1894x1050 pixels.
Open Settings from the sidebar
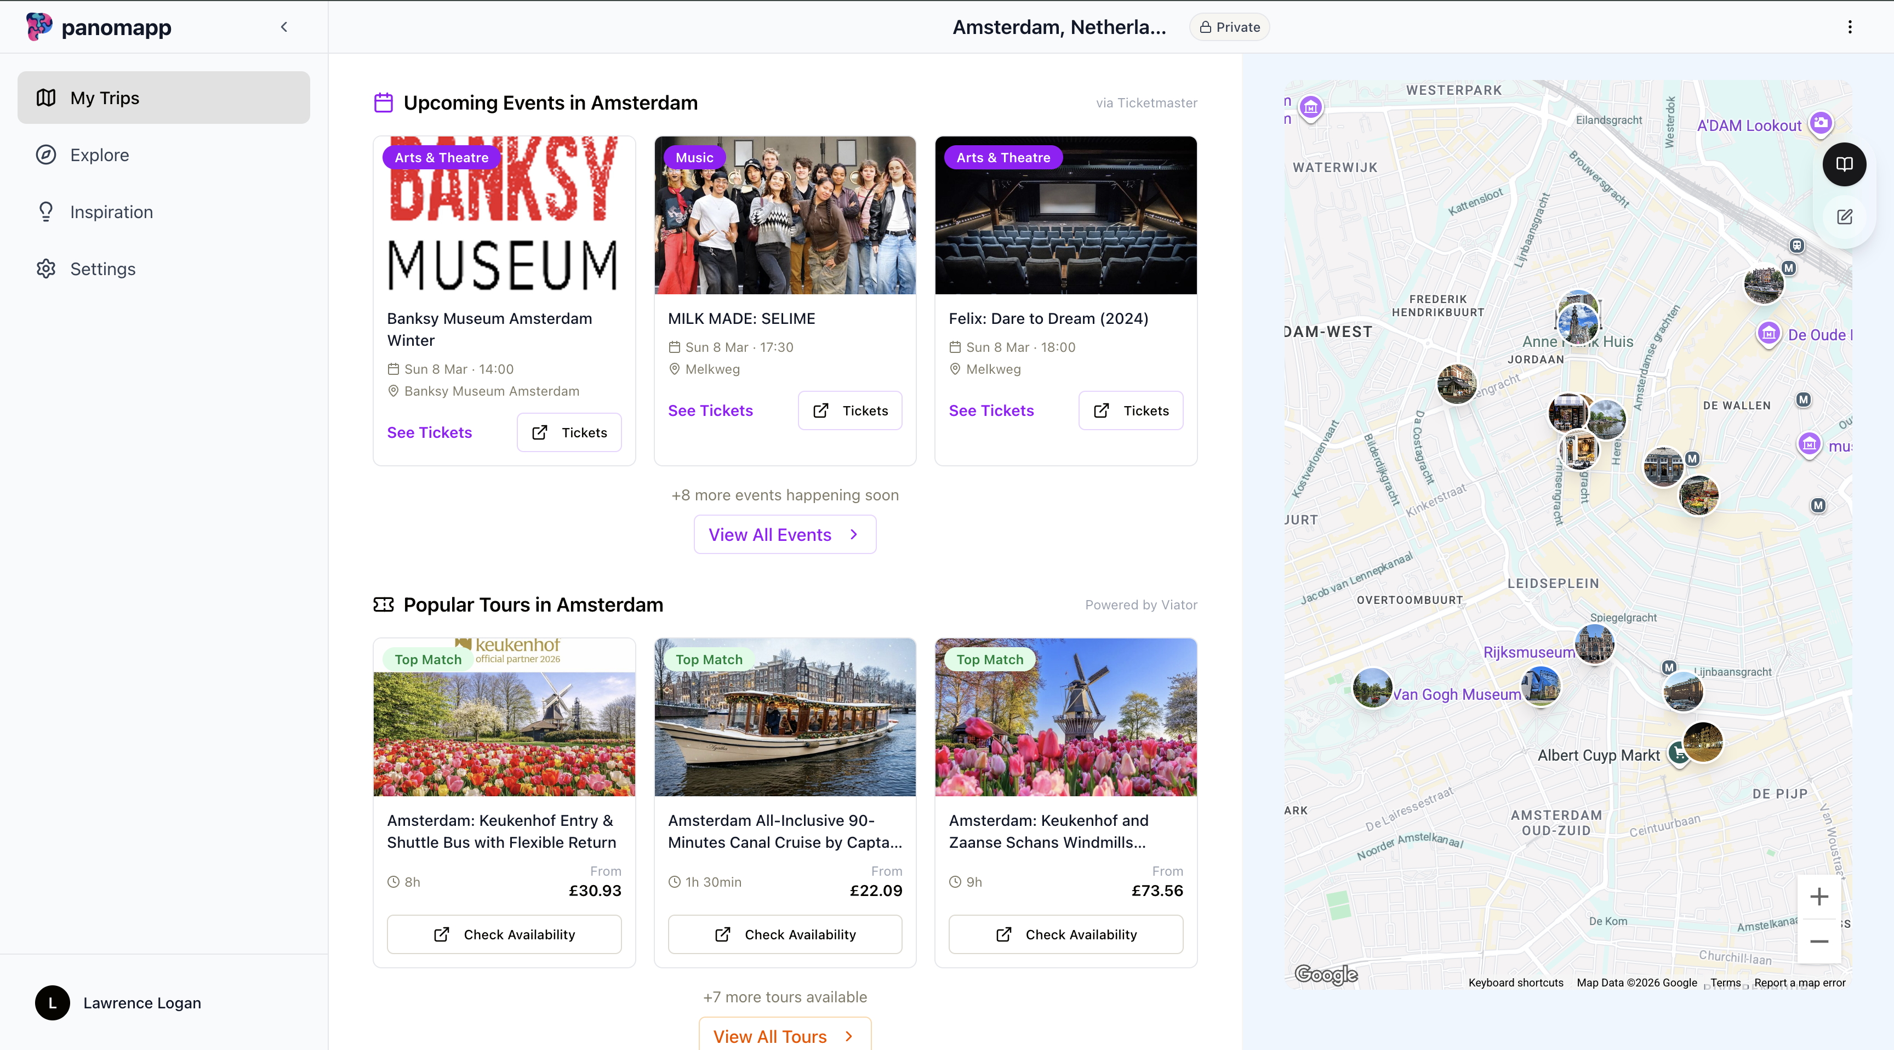(x=103, y=269)
